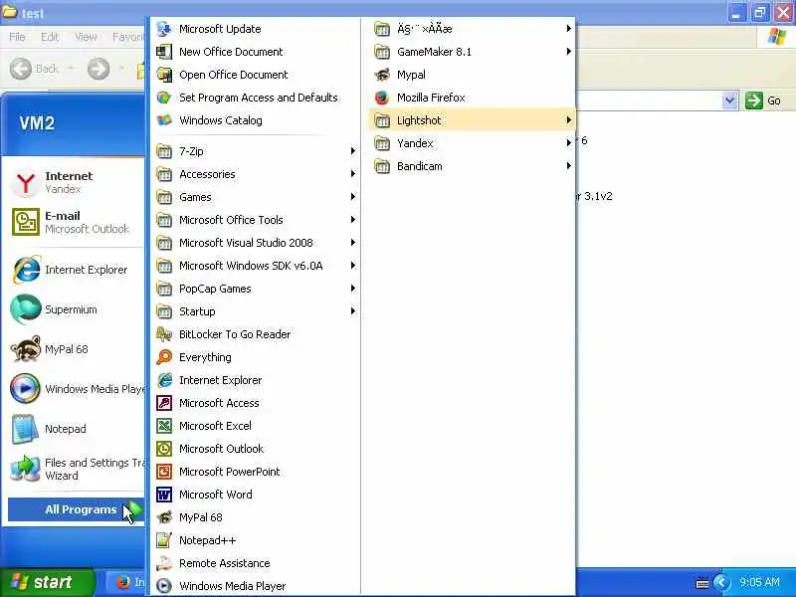This screenshot has height=597, width=796.
Task: Open New Office Document
Action: pos(256,52)
